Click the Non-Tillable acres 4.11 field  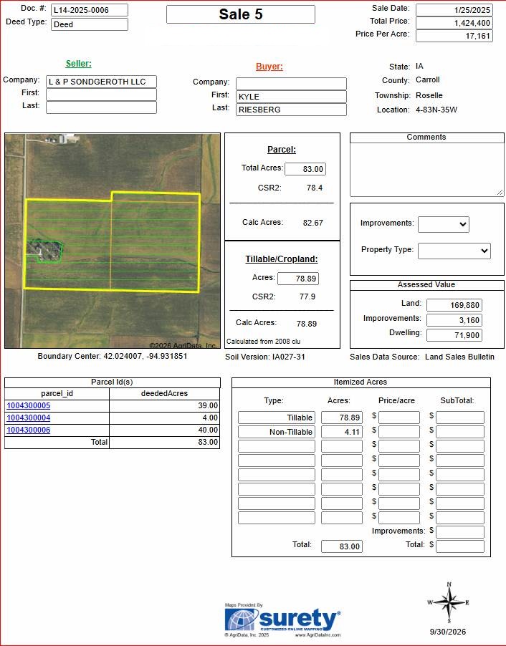point(342,432)
